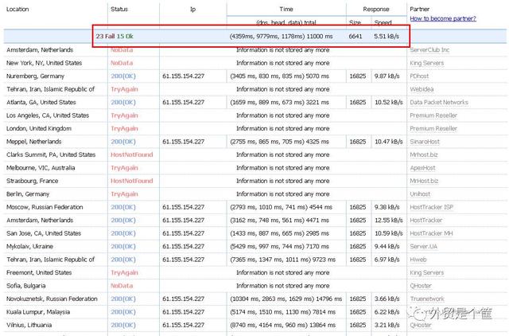Click HostNotFound status for Strasbourg, France
The width and height of the screenshot is (509, 336).
tap(131, 181)
